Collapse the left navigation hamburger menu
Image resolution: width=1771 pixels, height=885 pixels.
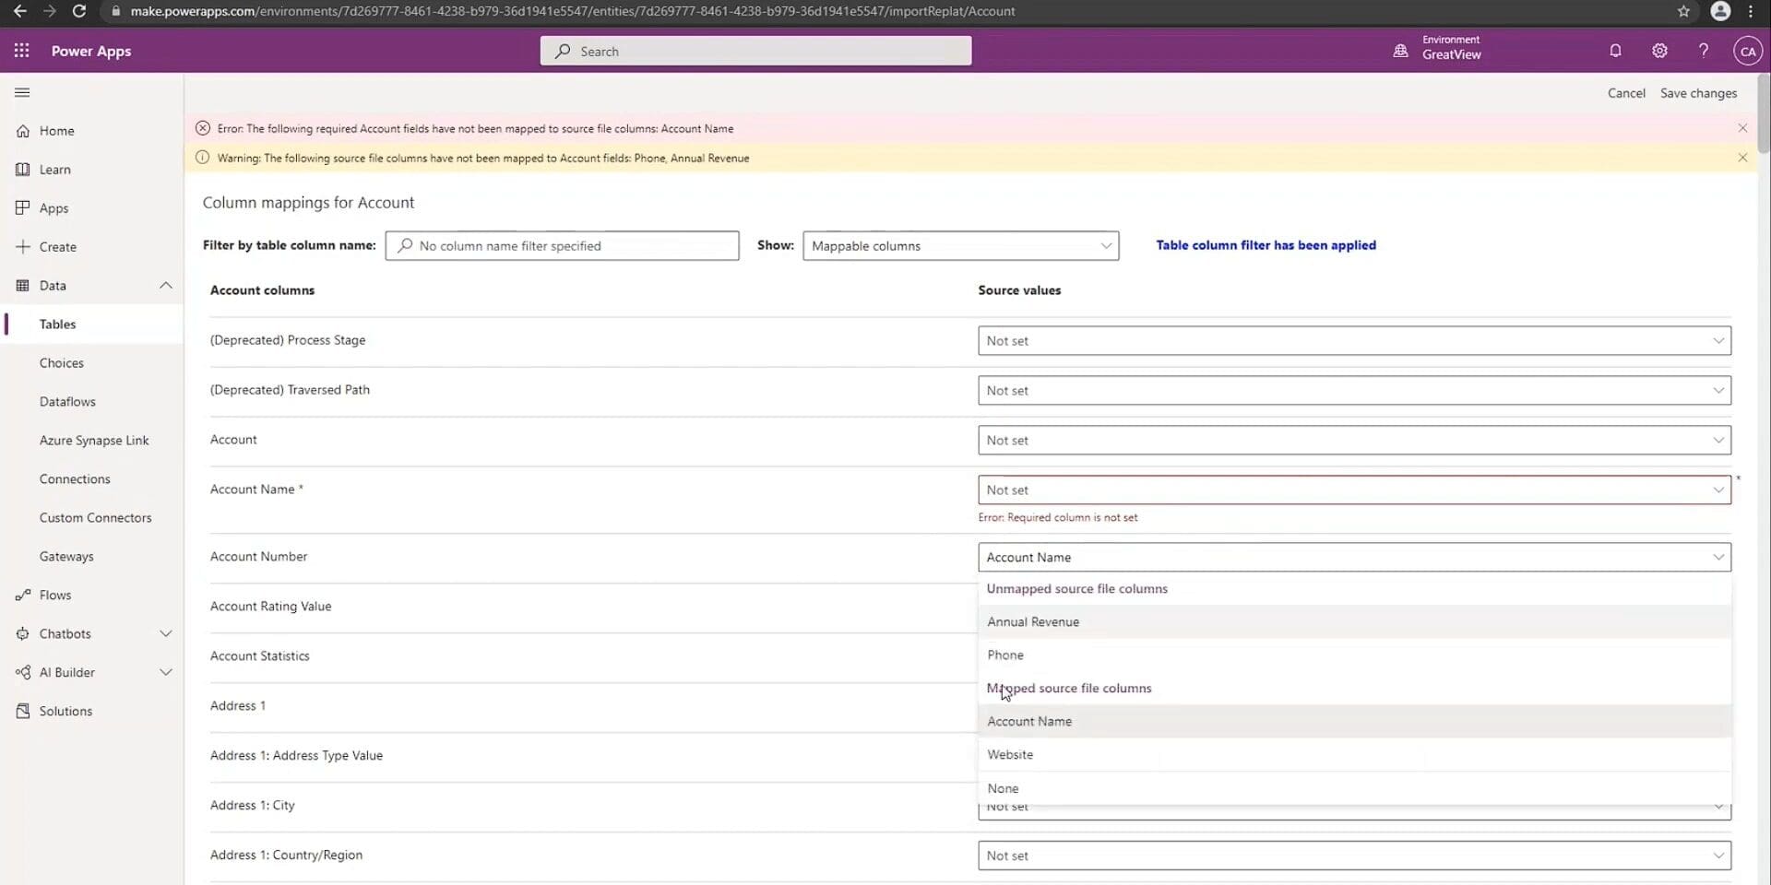tap(22, 92)
